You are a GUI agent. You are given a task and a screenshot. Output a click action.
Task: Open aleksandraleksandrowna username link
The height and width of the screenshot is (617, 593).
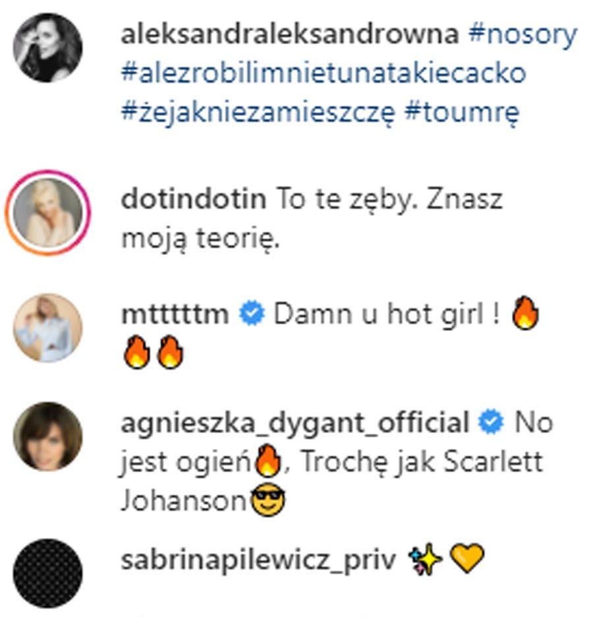(290, 34)
